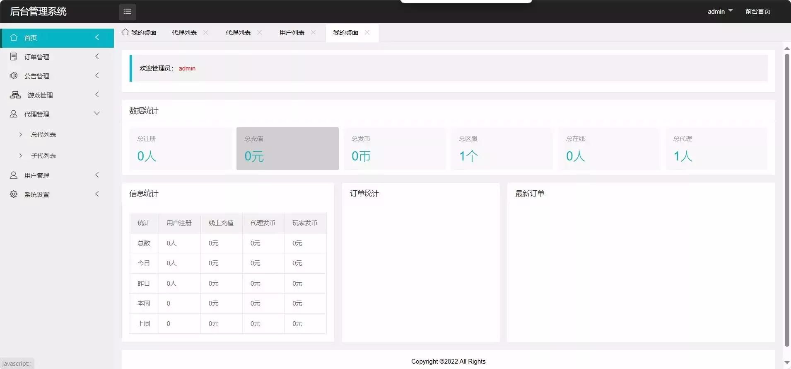The image size is (791, 369).
Task: Collapse the 代理管理 menu chevron
Action: [x=97, y=113]
